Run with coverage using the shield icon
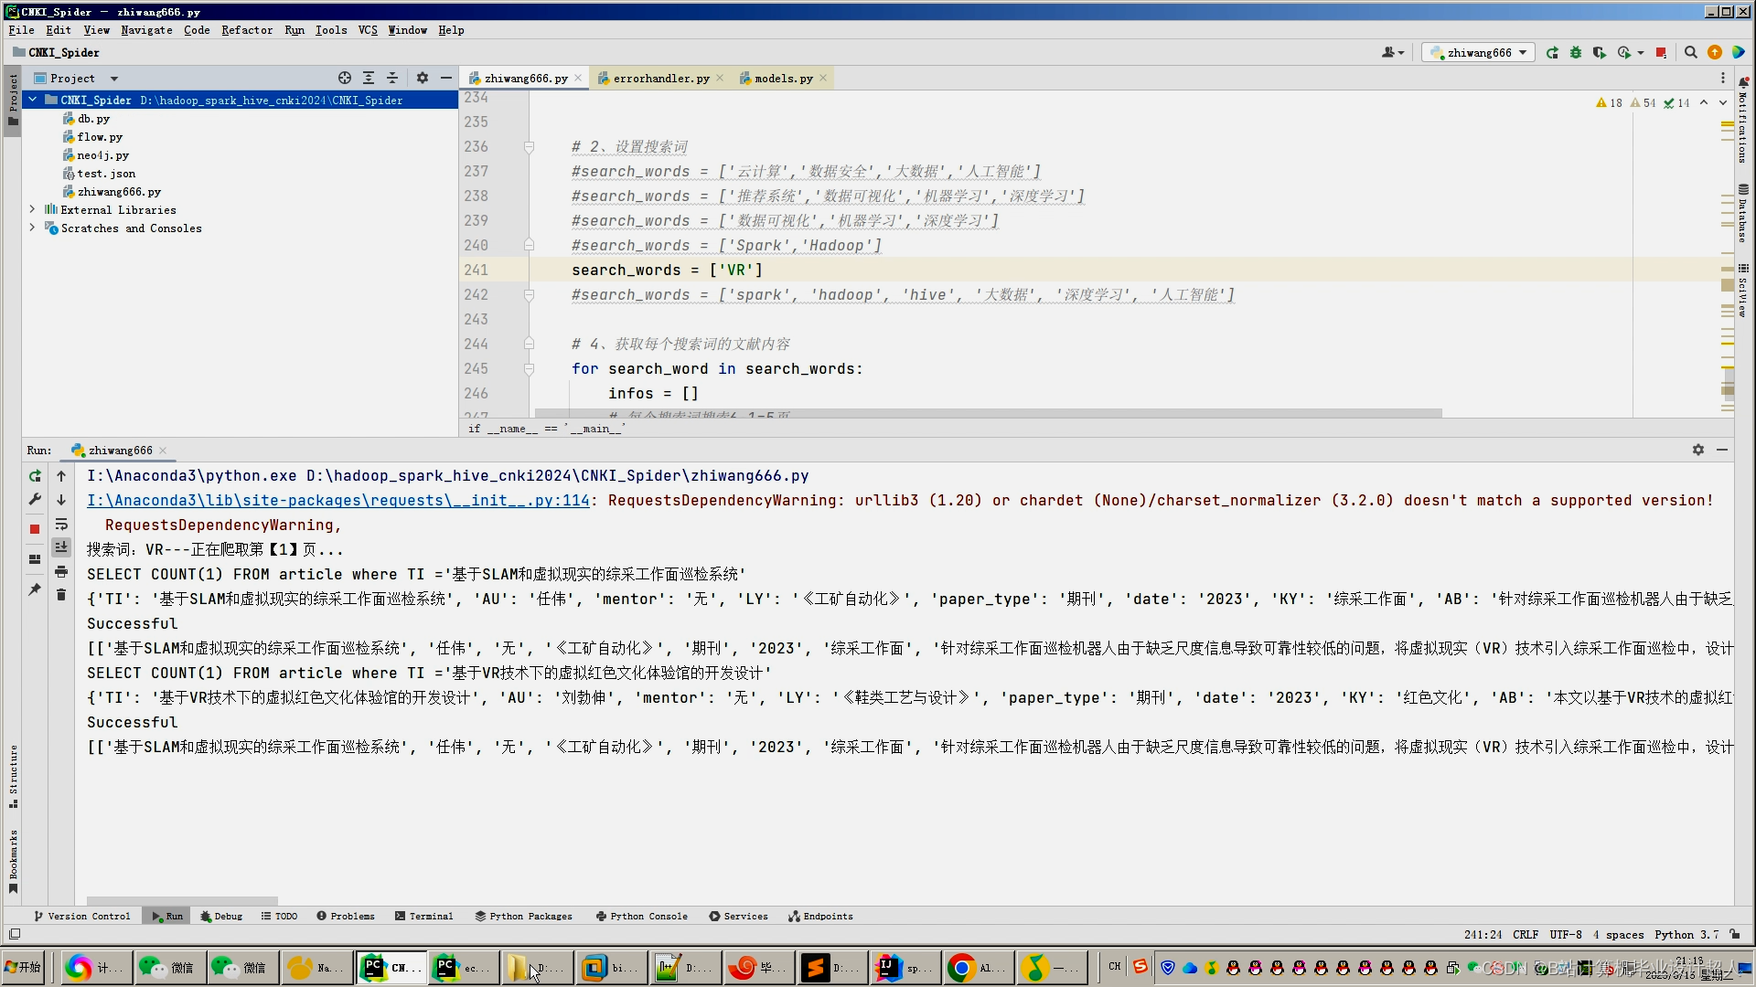Viewport: 1756px width, 987px height. pyautogui.click(x=1599, y=53)
